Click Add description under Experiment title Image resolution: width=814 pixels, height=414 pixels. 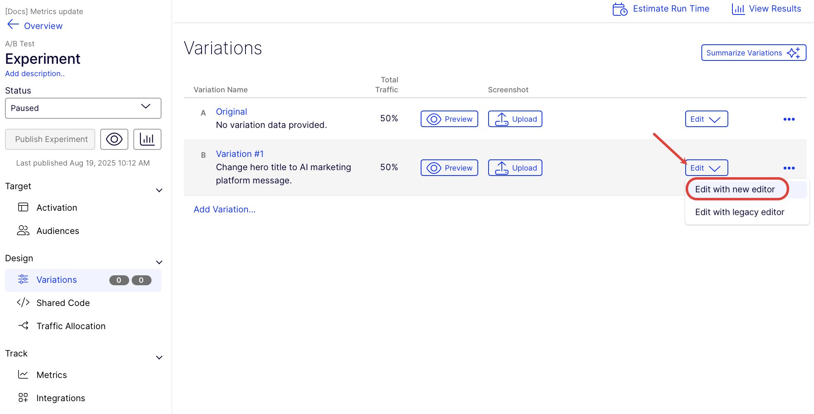[35, 74]
